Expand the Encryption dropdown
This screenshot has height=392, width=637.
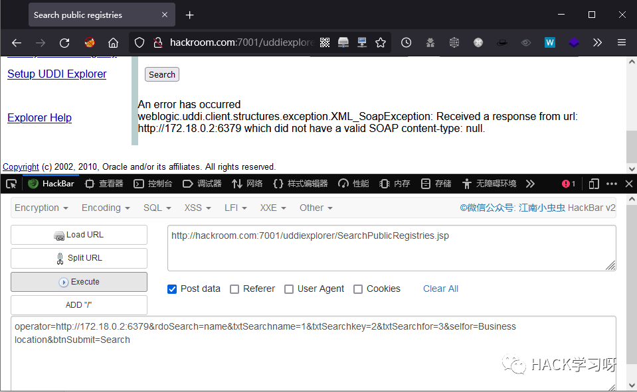pyautogui.click(x=41, y=208)
